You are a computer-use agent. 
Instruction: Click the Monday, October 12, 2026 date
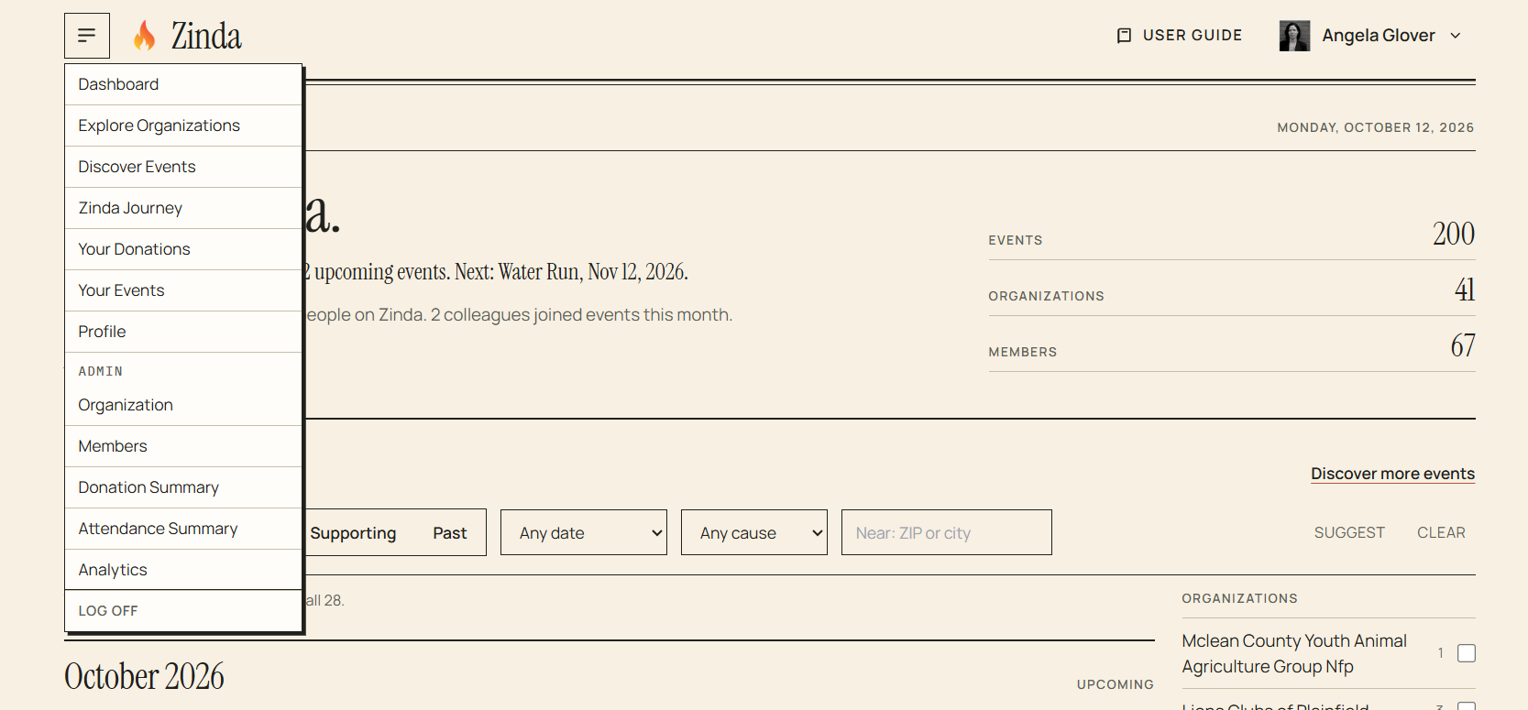click(x=1376, y=127)
